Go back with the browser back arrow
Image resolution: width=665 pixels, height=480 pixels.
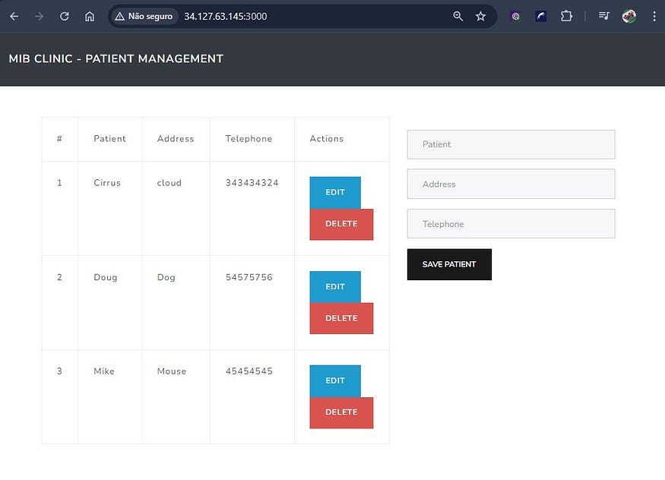point(14,17)
